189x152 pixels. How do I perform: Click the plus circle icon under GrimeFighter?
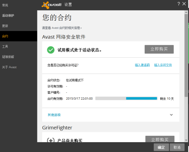pyautogui.click(x=51, y=140)
